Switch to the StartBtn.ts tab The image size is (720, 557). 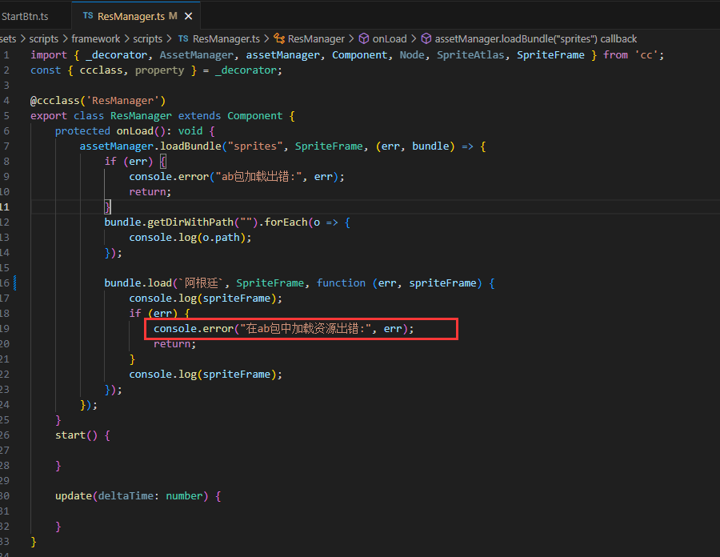click(25, 16)
